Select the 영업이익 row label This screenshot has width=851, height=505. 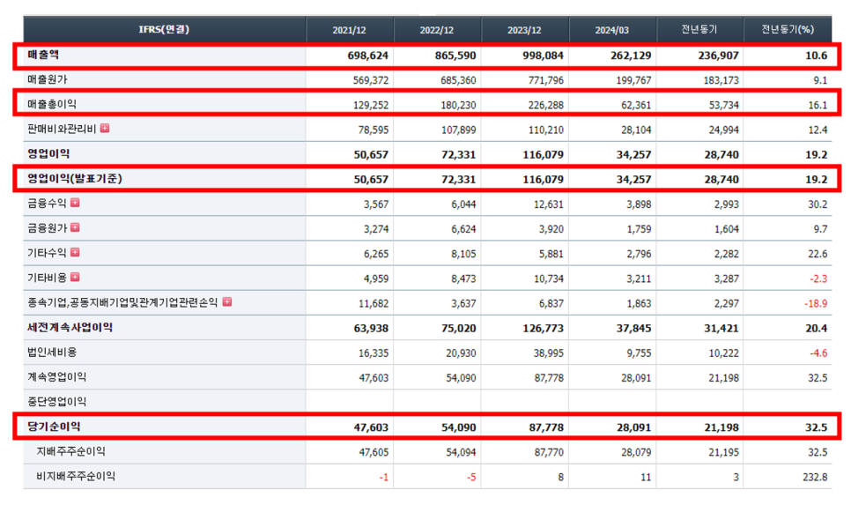point(48,153)
